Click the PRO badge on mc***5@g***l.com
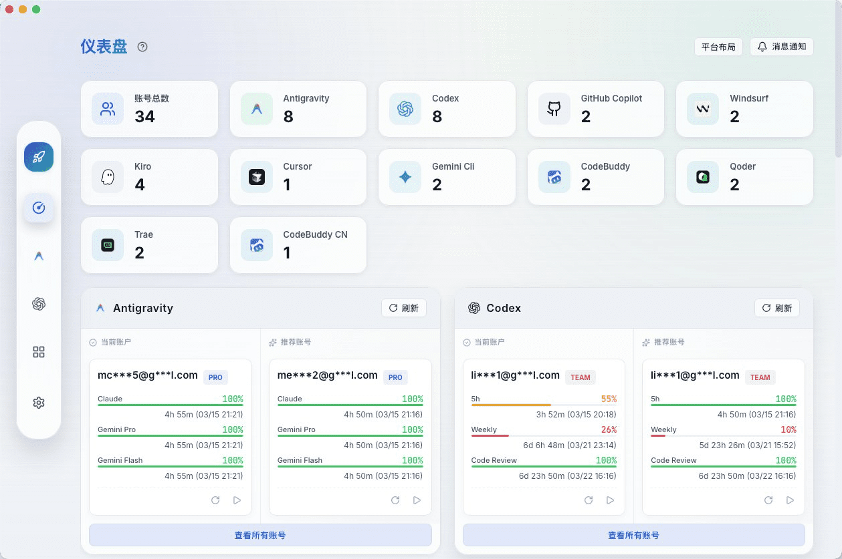 215,377
